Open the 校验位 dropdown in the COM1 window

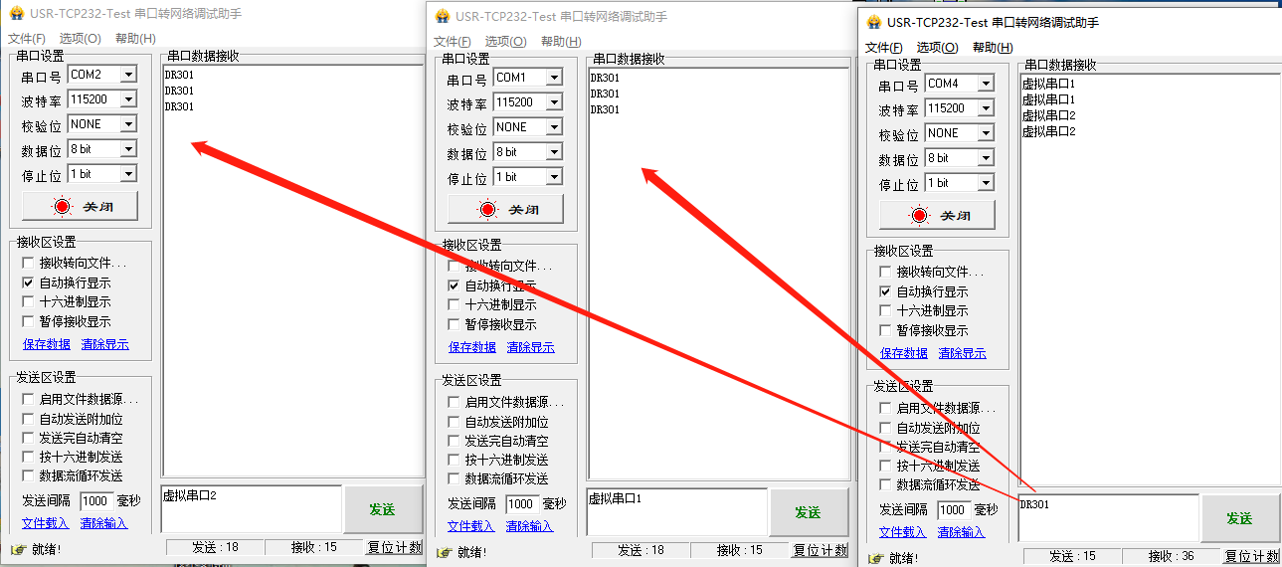(x=553, y=127)
